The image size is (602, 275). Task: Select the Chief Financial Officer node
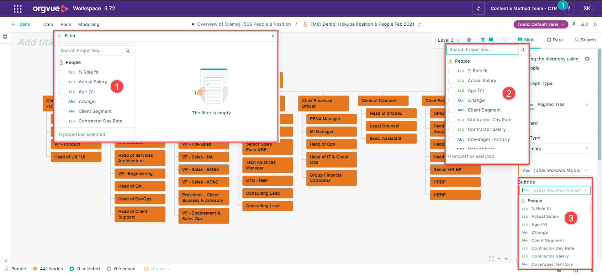[x=323, y=103]
